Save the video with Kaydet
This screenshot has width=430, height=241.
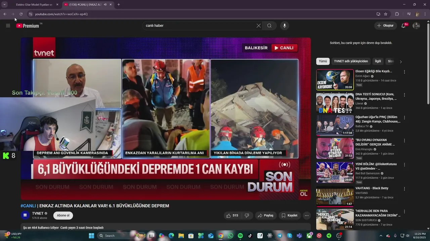pos(290,216)
